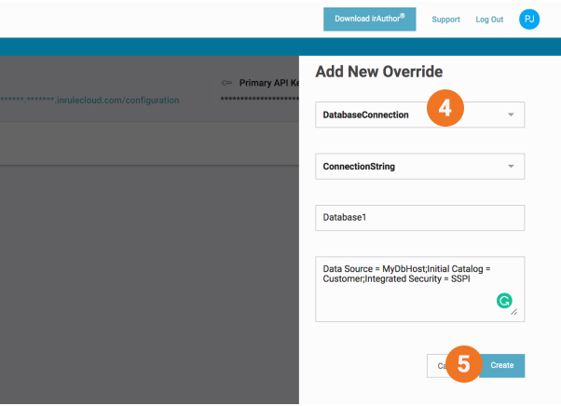The height and width of the screenshot is (406, 561).
Task: Click the ConnectionString property combo box
Action: (x=401, y=167)
